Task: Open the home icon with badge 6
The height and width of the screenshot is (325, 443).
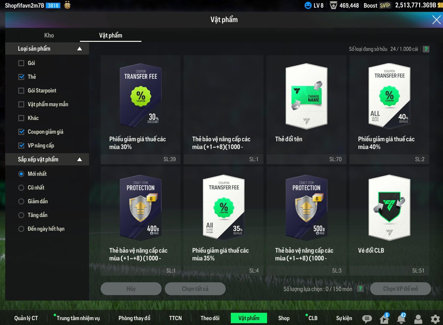Action: 384,319
